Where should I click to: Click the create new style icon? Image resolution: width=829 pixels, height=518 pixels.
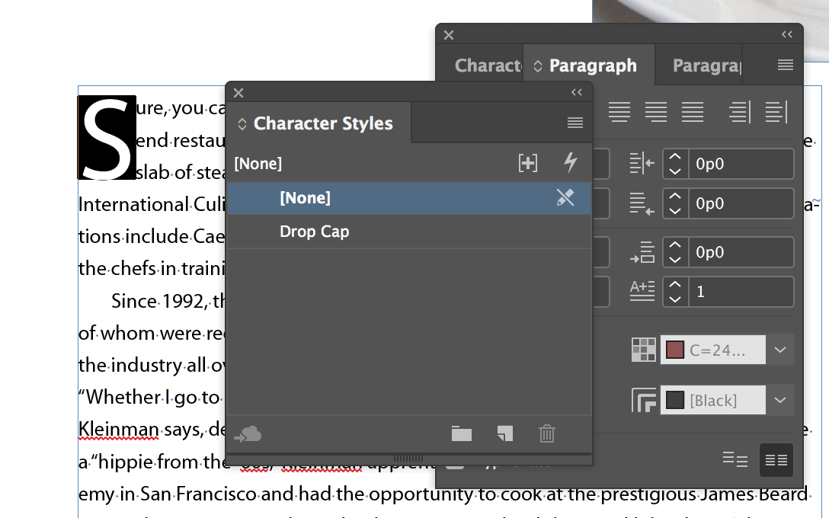click(505, 434)
